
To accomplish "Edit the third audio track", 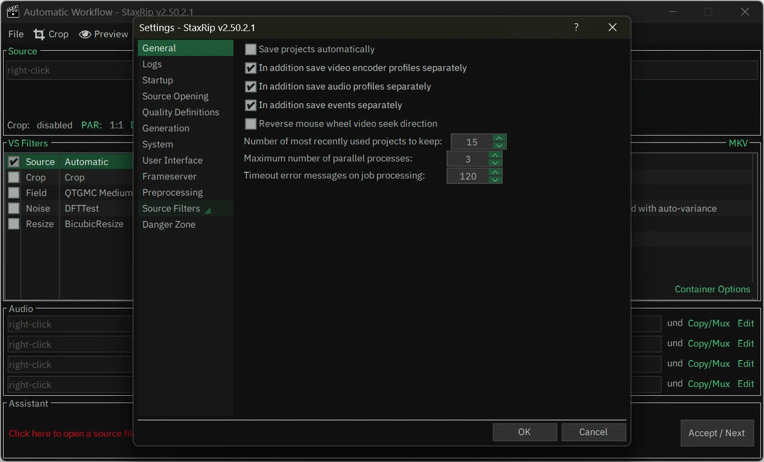I will (746, 364).
